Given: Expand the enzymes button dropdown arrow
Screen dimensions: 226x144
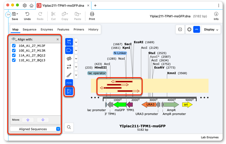Looking at the screenshot, I should [x=76, y=42].
